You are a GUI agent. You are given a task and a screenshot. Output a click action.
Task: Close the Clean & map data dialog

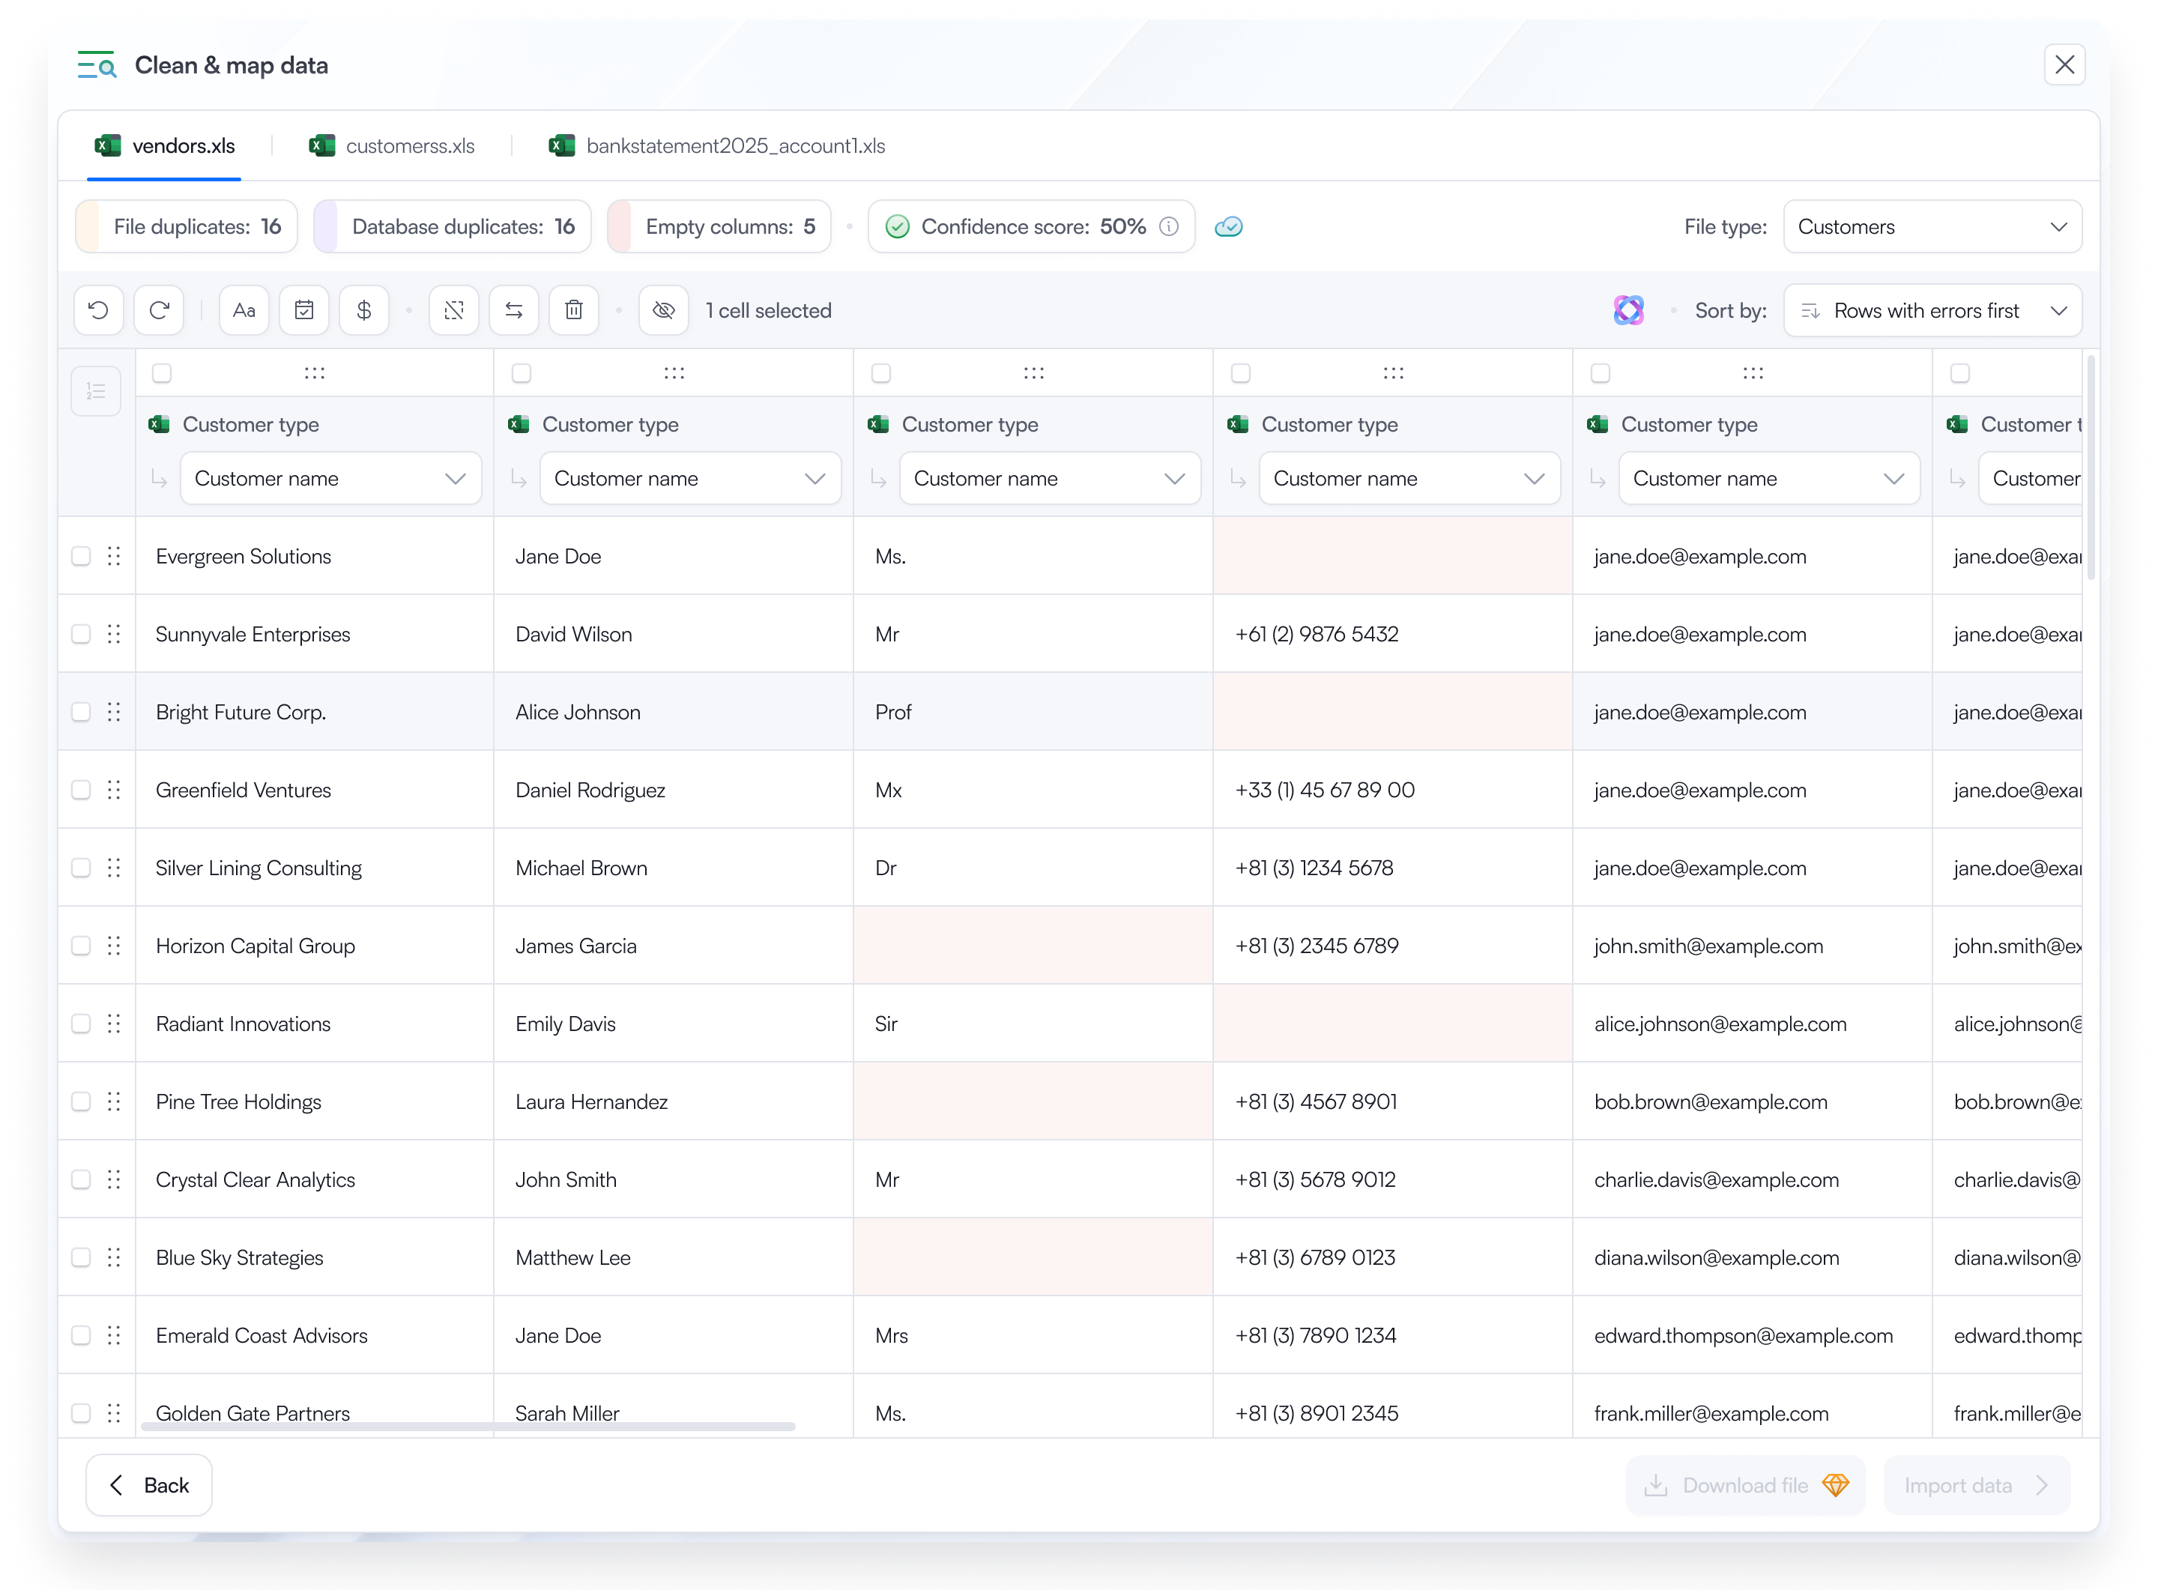click(2064, 64)
